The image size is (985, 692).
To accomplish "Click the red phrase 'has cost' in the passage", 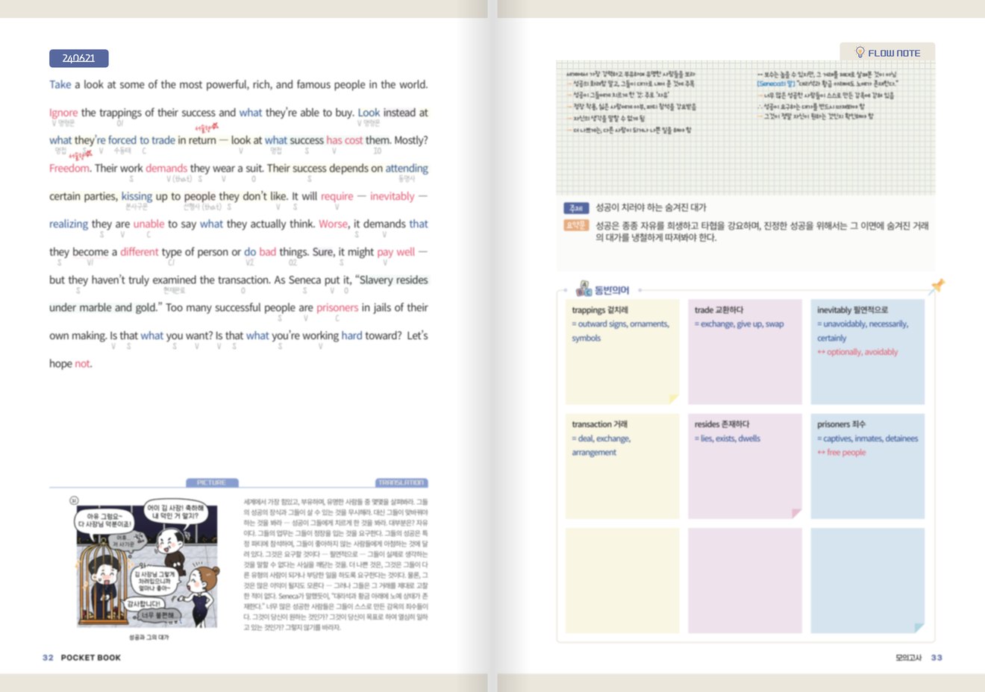I will tap(344, 140).
